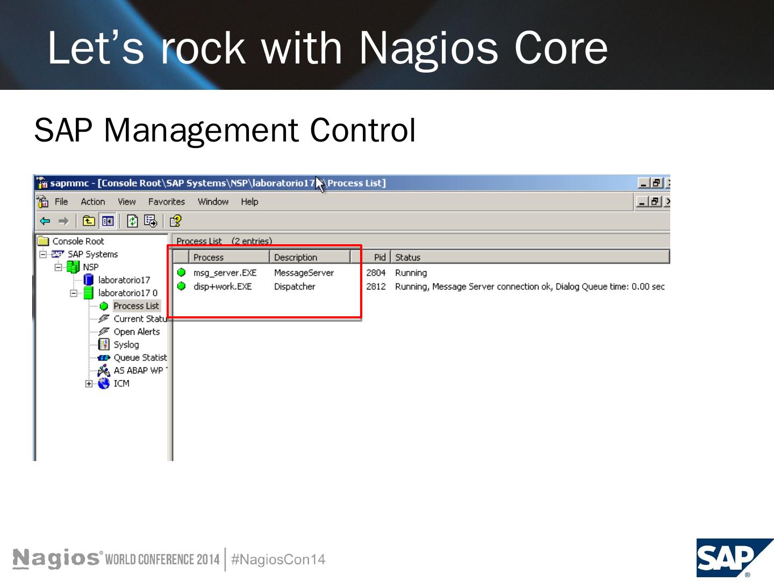
Task: Click the Pid value 2812
Action: [376, 286]
